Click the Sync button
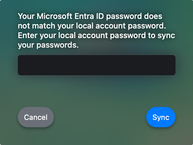Screen dimensions: 193x145 click(x=161, y=117)
